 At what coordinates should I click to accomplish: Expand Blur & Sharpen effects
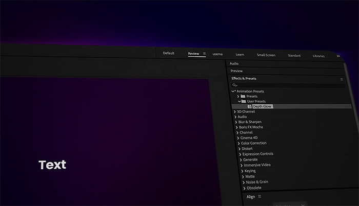(236, 122)
